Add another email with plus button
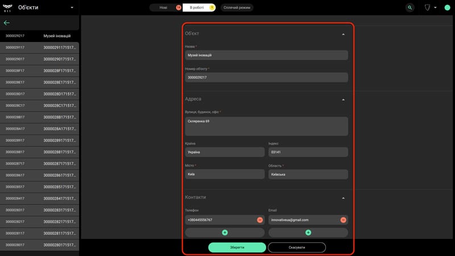This screenshot has height=256, width=455. (x=308, y=233)
